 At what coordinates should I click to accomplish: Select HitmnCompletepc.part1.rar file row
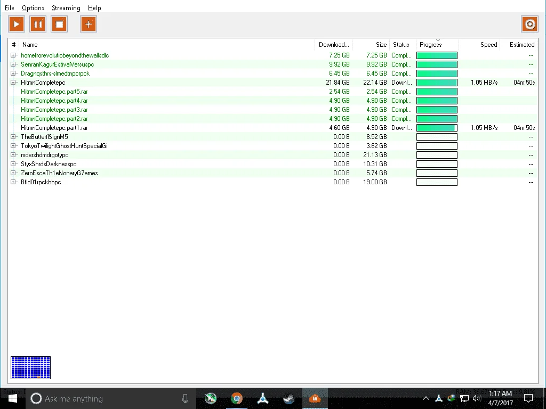pos(273,128)
